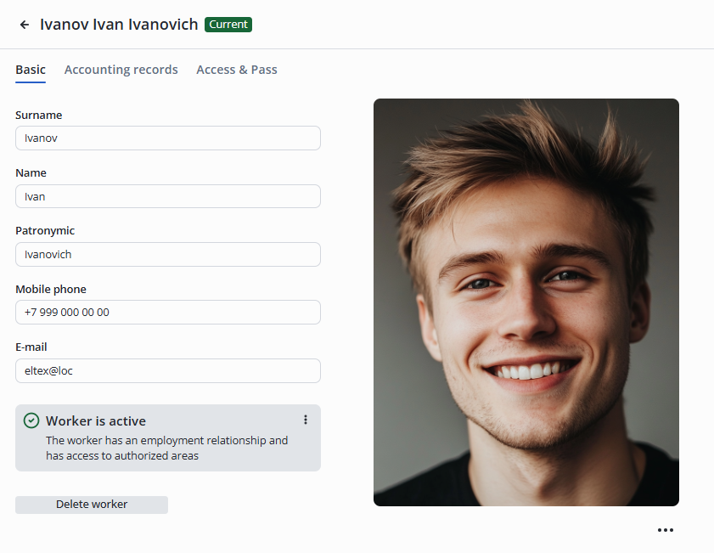Switch to the Access & Pass tab
The height and width of the screenshot is (553, 714).
tap(237, 70)
